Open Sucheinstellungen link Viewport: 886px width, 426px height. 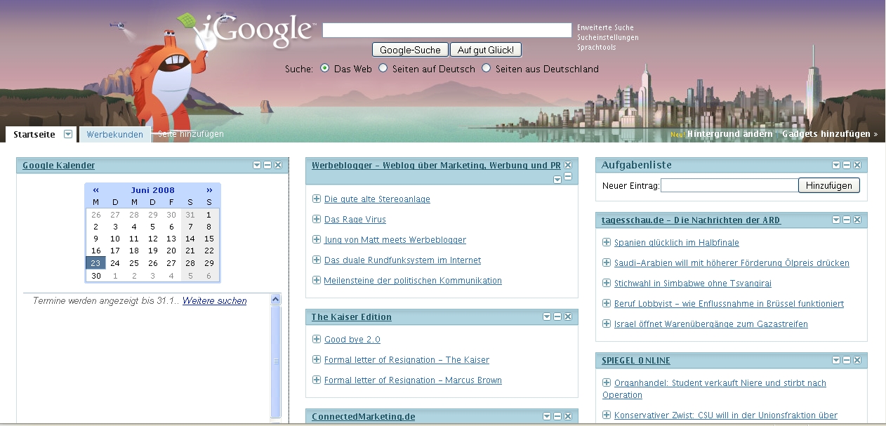click(x=608, y=38)
